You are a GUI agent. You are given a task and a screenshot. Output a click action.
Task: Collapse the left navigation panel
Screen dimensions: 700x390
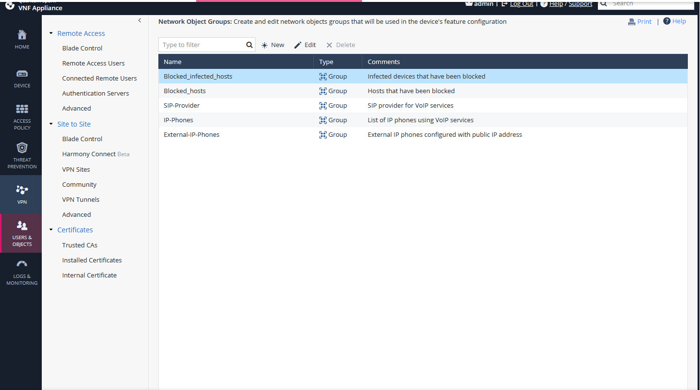pyautogui.click(x=139, y=20)
